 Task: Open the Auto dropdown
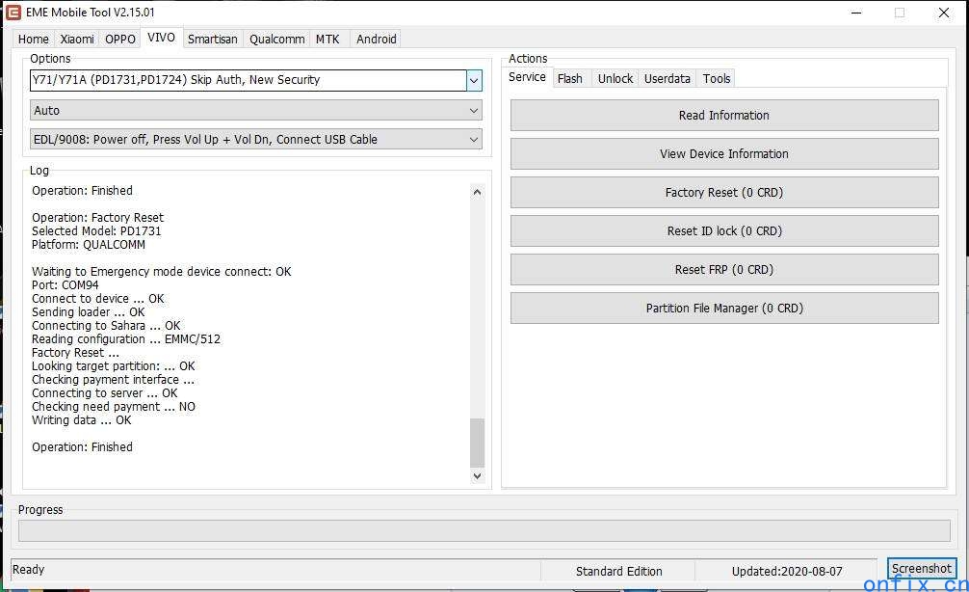[x=256, y=111]
